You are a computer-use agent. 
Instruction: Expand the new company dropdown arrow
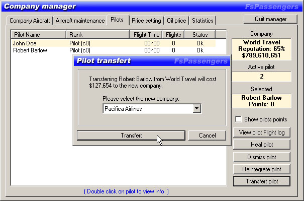tap(196, 108)
